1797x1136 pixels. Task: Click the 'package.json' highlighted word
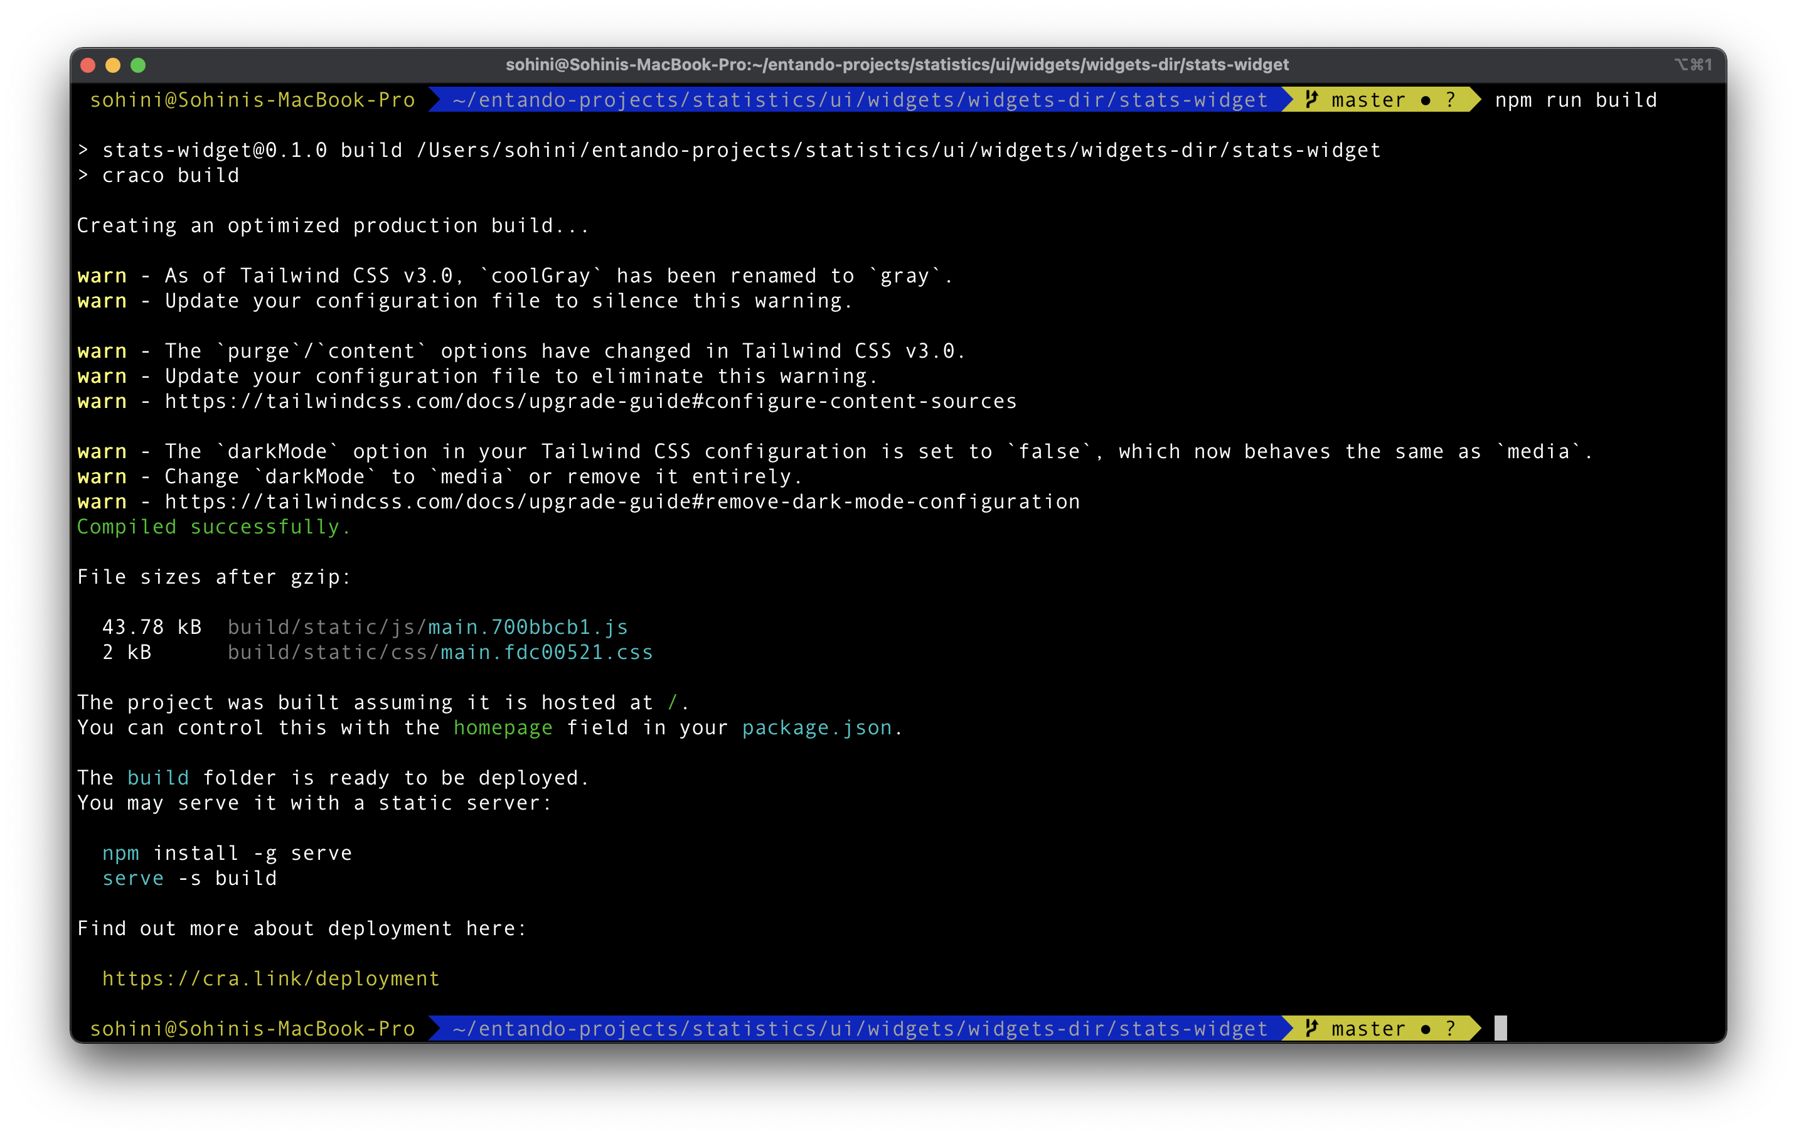coord(816,727)
